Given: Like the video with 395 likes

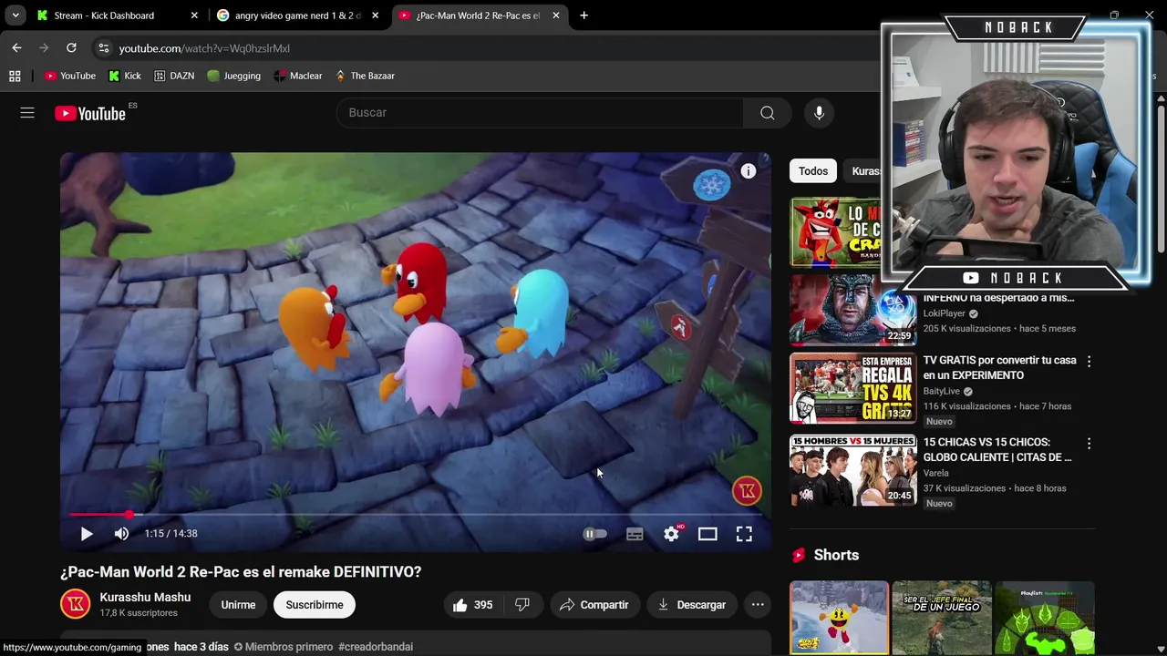Looking at the screenshot, I should pyautogui.click(x=472, y=605).
